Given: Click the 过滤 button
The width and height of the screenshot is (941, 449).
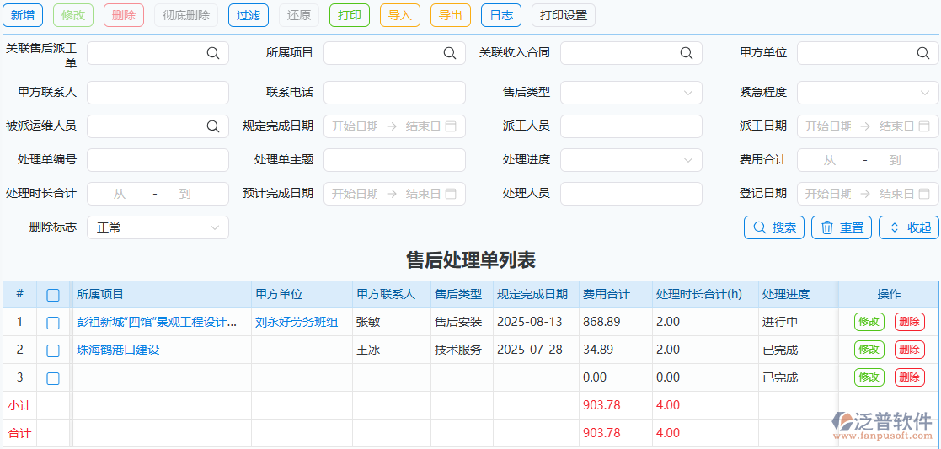Looking at the screenshot, I should (249, 16).
